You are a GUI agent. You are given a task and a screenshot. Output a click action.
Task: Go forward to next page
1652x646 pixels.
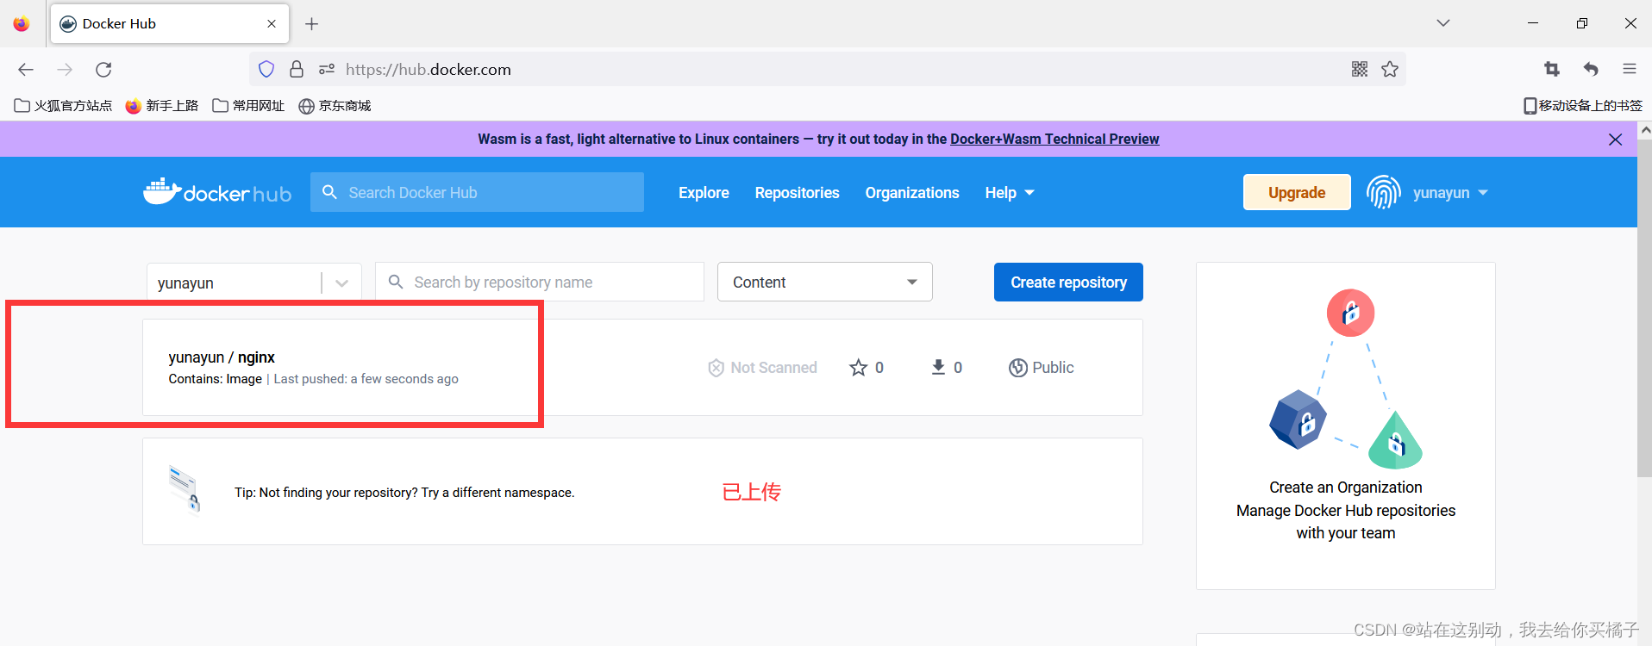click(x=65, y=70)
